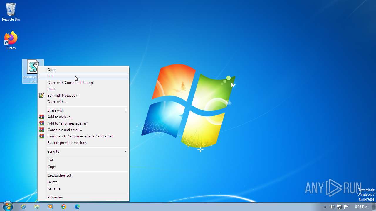This screenshot has height=211, width=376.
Task: Click the Show desktop strip
Action: (374, 207)
